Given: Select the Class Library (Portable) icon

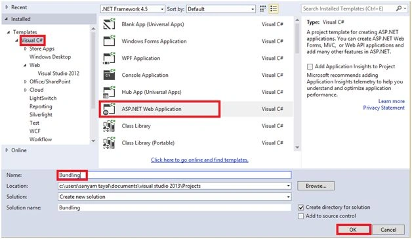Looking at the screenshot, I should coord(109,142).
